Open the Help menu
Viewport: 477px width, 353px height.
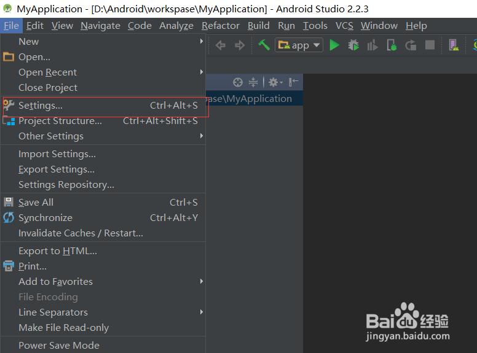coord(416,26)
